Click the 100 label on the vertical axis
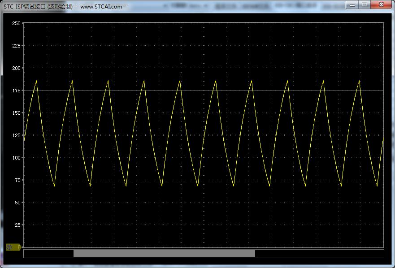The width and height of the screenshot is (395, 268). click(x=17, y=158)
